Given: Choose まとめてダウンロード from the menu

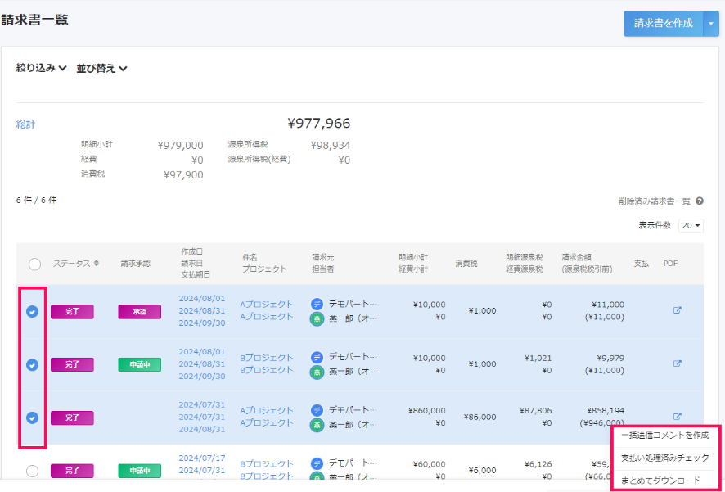Looking at the screenshot, I should (x=660, y=481).
